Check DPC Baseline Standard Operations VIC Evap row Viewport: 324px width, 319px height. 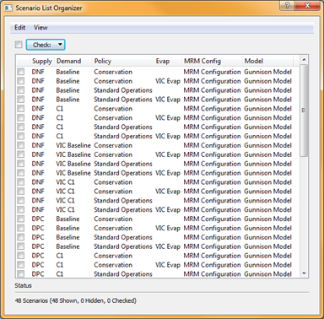coord(21,246)
